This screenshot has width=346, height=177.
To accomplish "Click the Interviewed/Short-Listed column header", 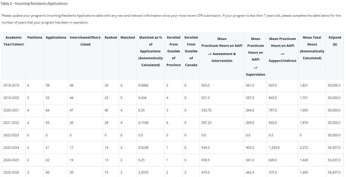I will click(x=85, y=41).
